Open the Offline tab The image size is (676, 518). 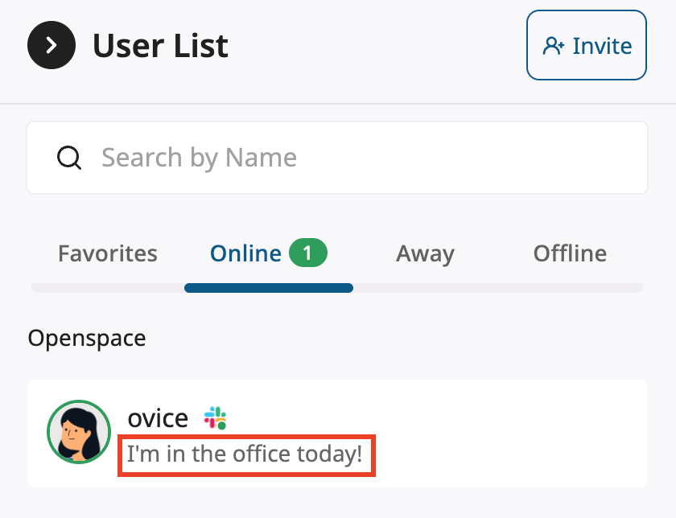570,253
